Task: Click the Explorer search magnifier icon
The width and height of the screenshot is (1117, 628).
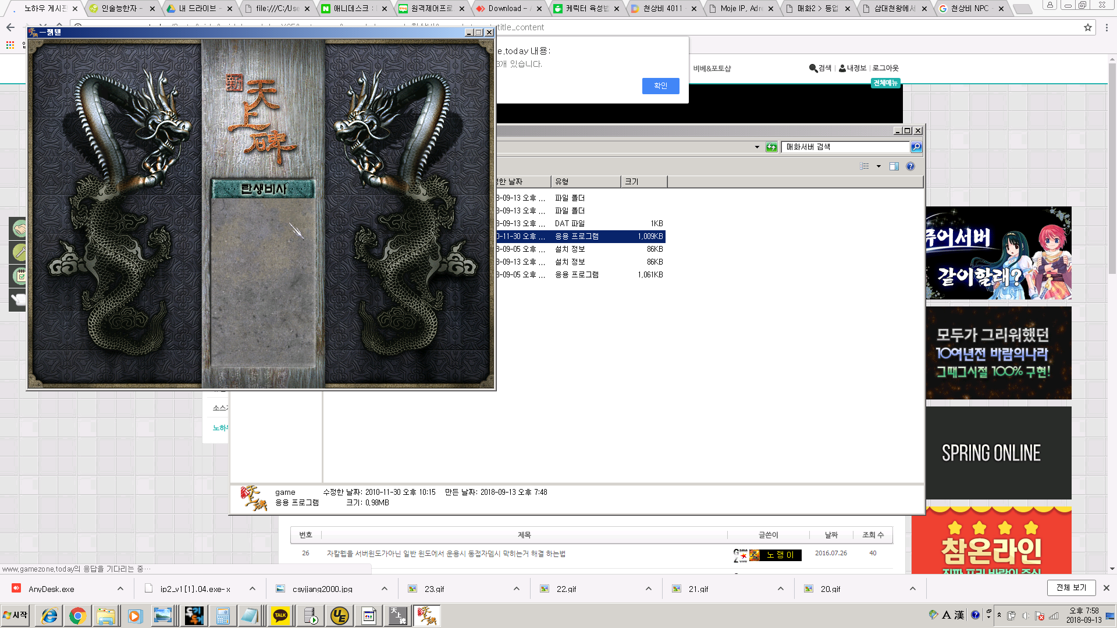Action: coord(916,147)
